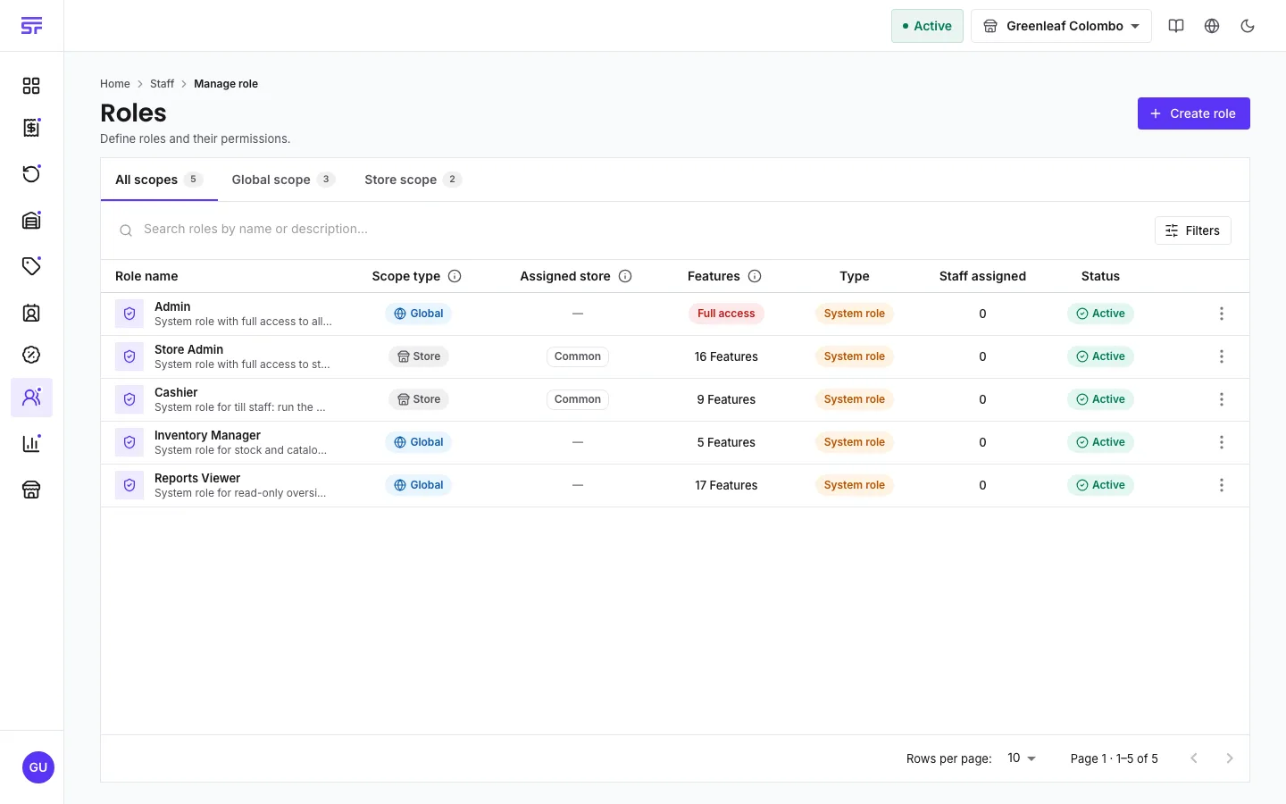This screenshot has height=804, width=1286.
Task: Click the Create role button
Action: pos(1193,113)
